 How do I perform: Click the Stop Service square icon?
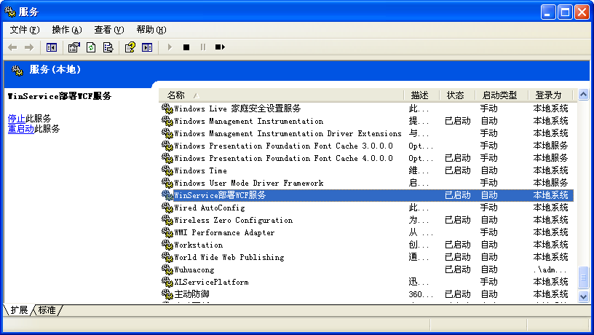[x=186, y=47]
